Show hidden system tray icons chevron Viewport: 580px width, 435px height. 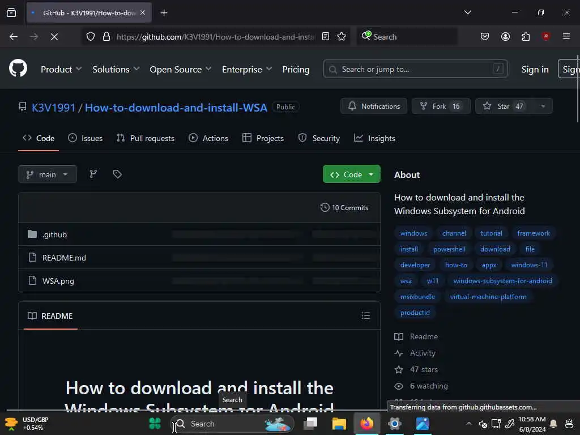[x=468, y=424]
